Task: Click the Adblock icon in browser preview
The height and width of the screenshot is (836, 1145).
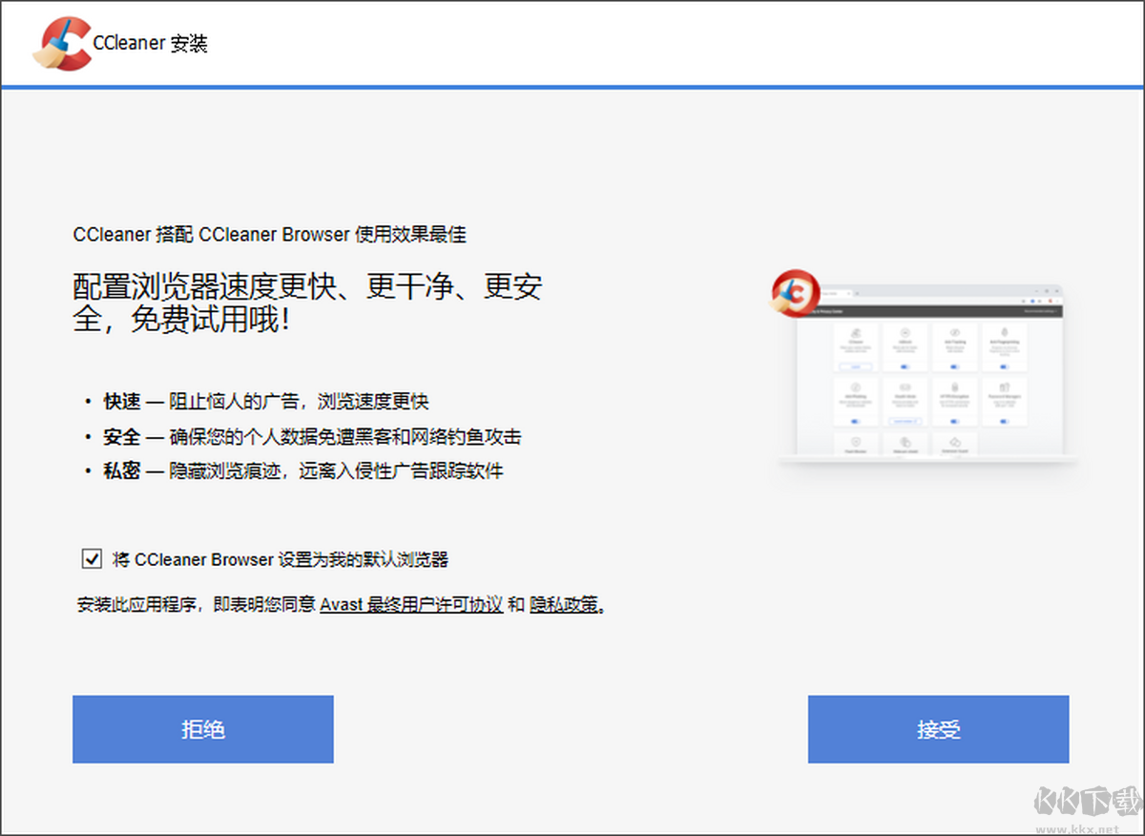Action: click(905, 332)
